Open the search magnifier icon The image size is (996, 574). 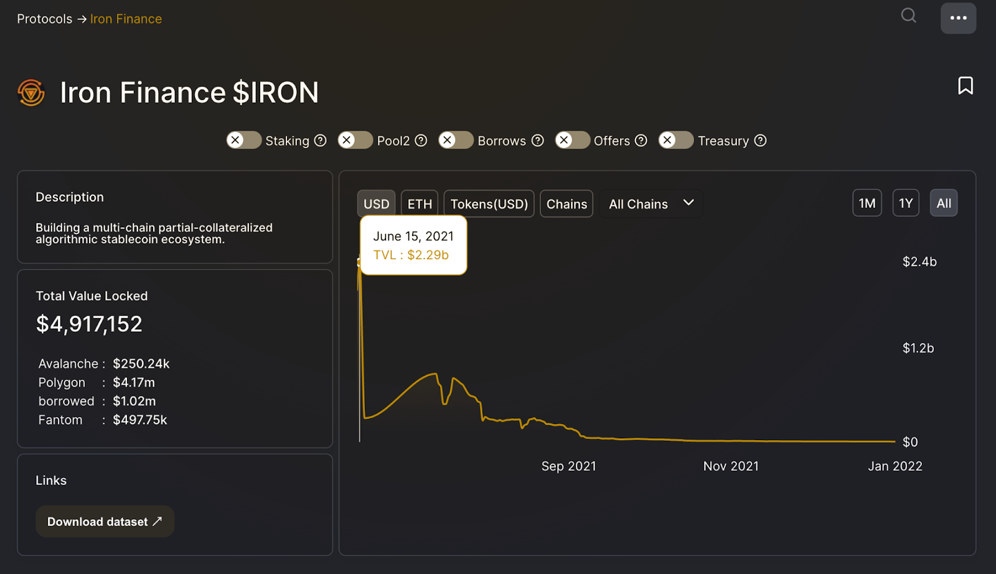click(909, 15)
